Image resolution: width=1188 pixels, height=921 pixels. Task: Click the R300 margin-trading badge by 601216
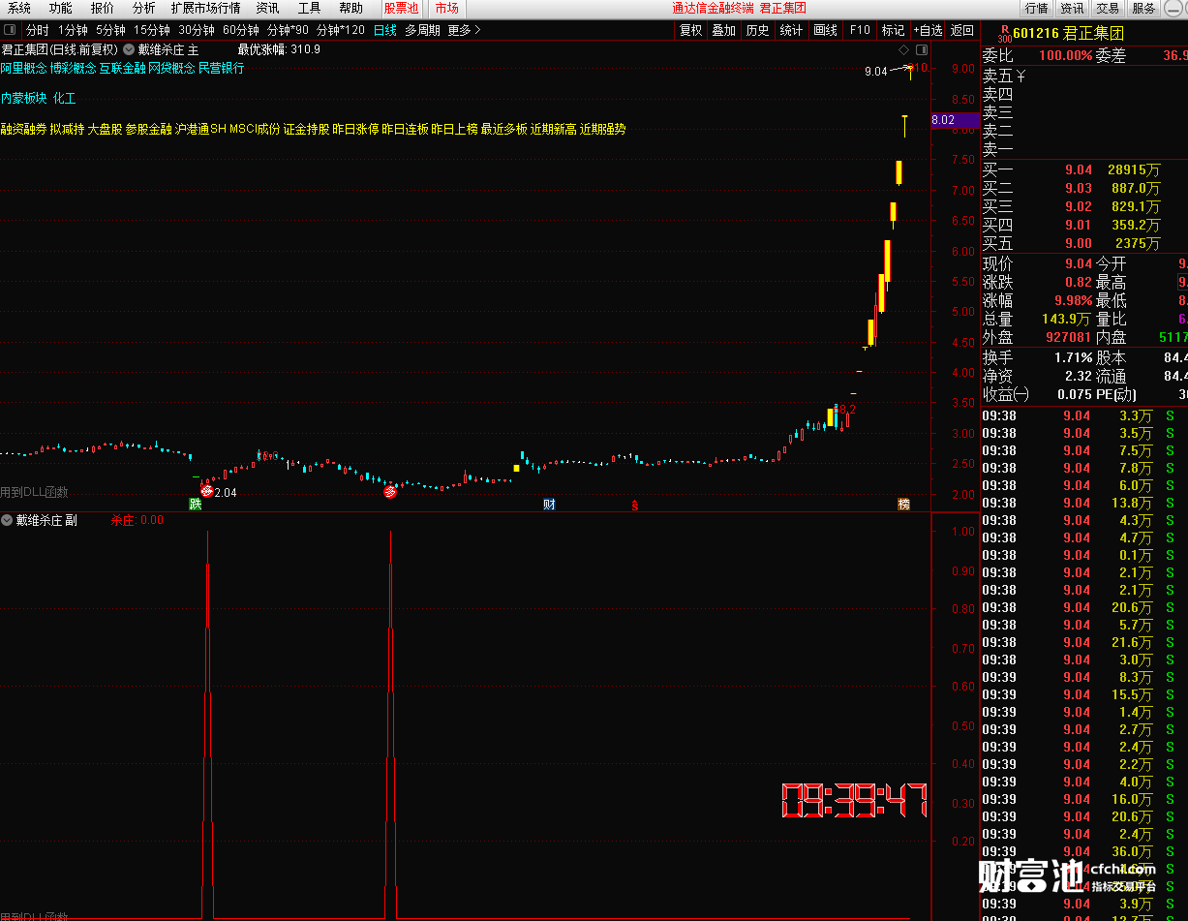(1003, 33)
